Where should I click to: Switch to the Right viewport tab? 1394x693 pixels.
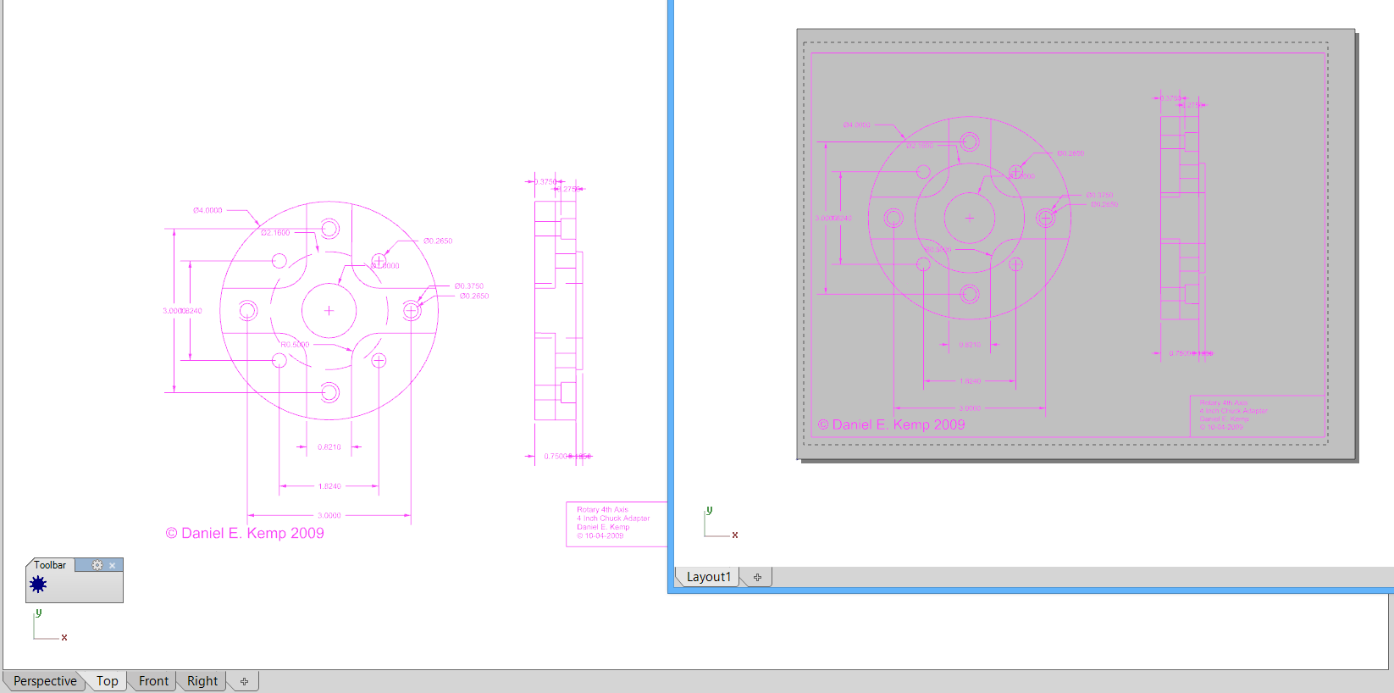tap(202, 681)
